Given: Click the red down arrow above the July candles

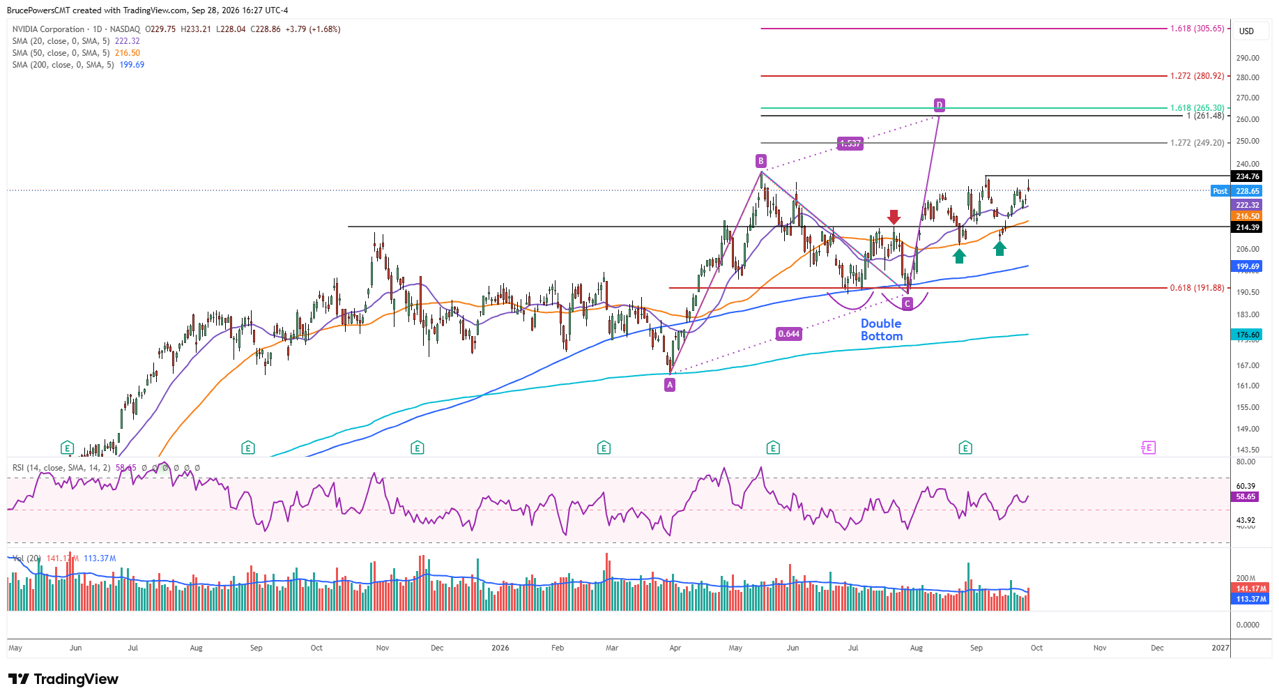Looking at the screenshot, I should (x=894, y=217).
